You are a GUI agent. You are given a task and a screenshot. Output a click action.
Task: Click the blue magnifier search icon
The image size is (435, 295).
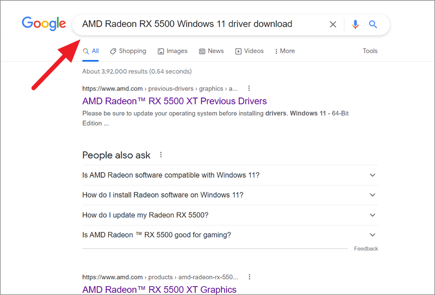[373, 24]
